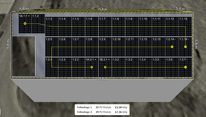Click the minus terminal on module 1:3.7

click(185, 67)
